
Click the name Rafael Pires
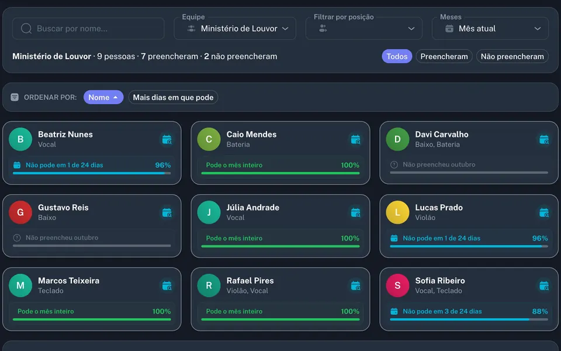(x=250, y=280)
